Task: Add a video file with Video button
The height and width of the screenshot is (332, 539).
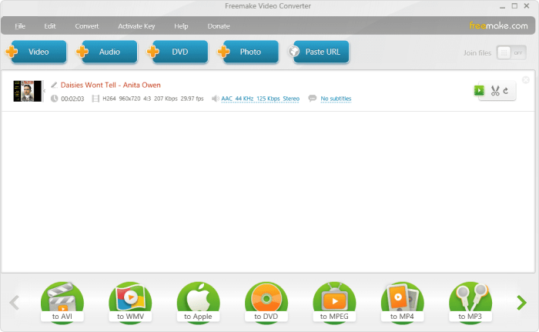Action: coord(36,52)
